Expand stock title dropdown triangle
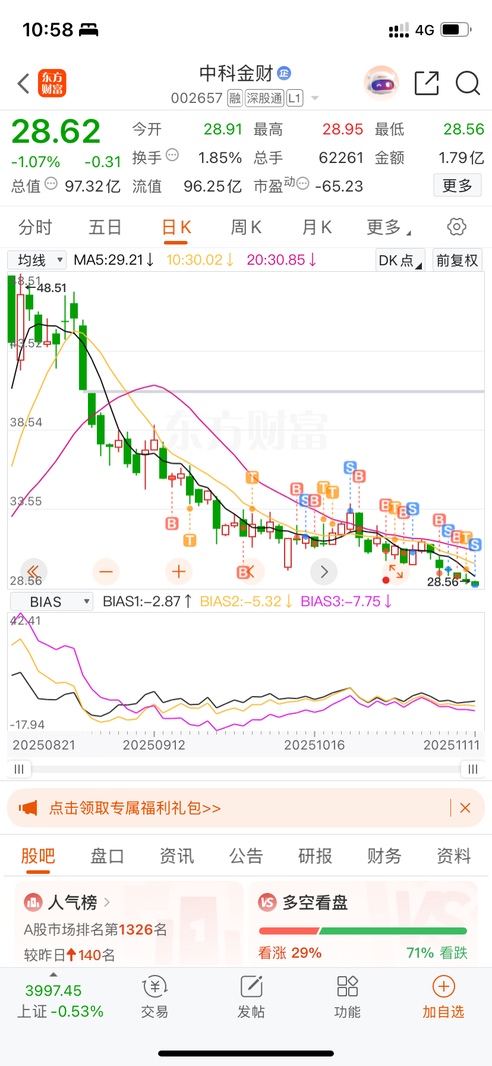This screenshot has width=492, height=1066. (315, 98)
